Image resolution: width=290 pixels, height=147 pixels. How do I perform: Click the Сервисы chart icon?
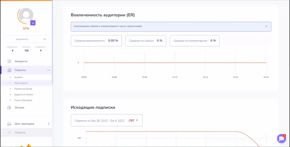pyautogui.click(x=9, y=70)
